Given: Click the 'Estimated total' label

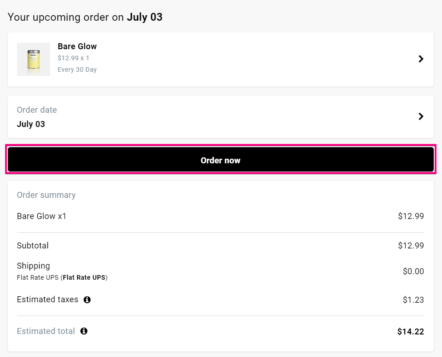Looking at the screenshot, I should click(46, 331).
